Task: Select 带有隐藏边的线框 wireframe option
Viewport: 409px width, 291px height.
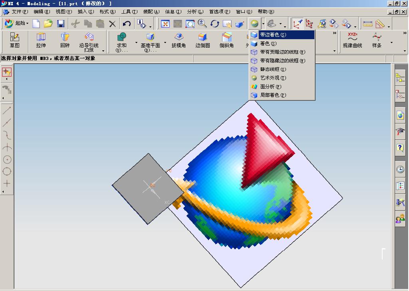Action: (282, 61)
